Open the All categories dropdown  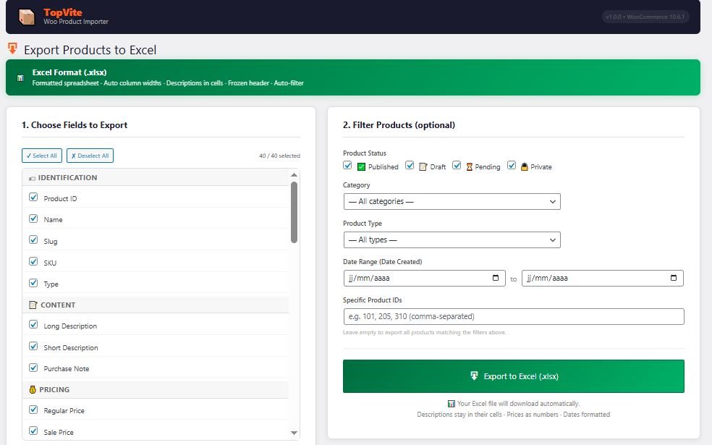point(452,201)
